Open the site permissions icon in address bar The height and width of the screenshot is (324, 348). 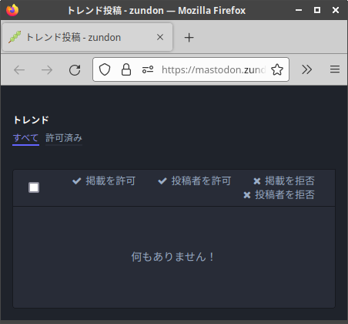click(148, 69)
